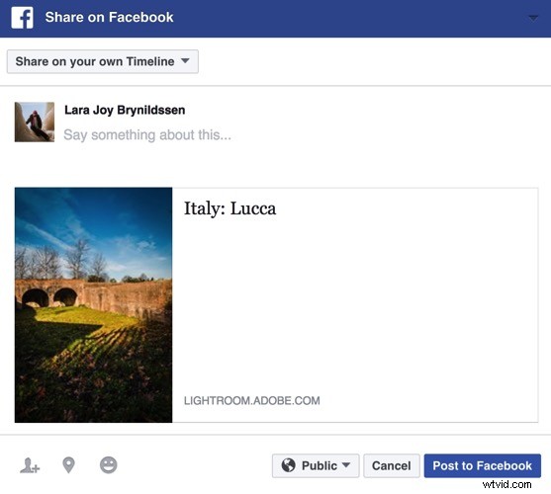This screenshot has height=494, width=551.
Task: Cancel sharing the post
Action: [392, 465]
